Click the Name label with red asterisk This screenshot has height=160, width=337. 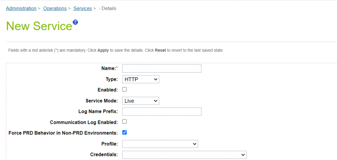tap(110, 68)
